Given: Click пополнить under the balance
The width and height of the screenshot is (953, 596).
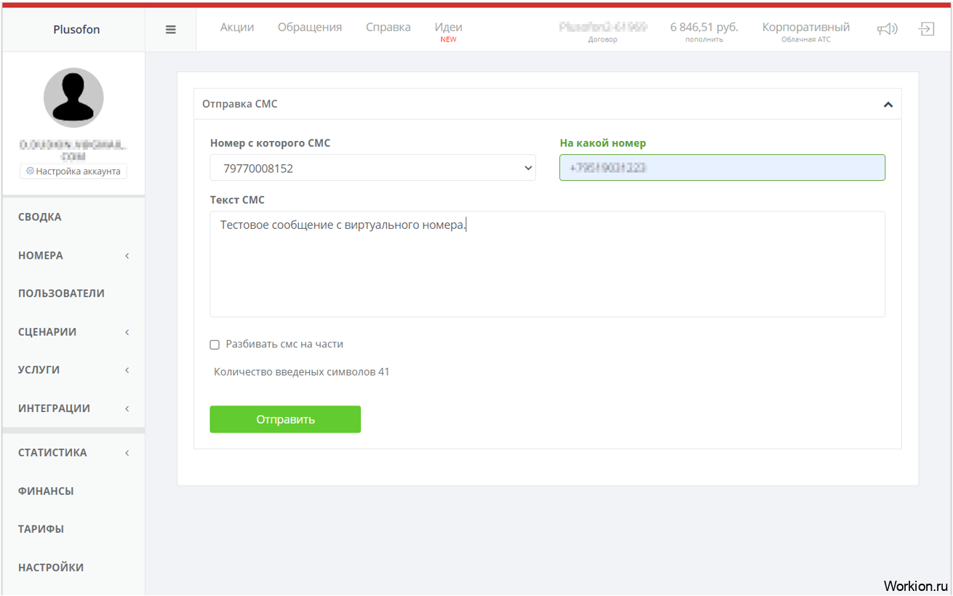Looking at the screenshot, I should [x=704, y=39].
